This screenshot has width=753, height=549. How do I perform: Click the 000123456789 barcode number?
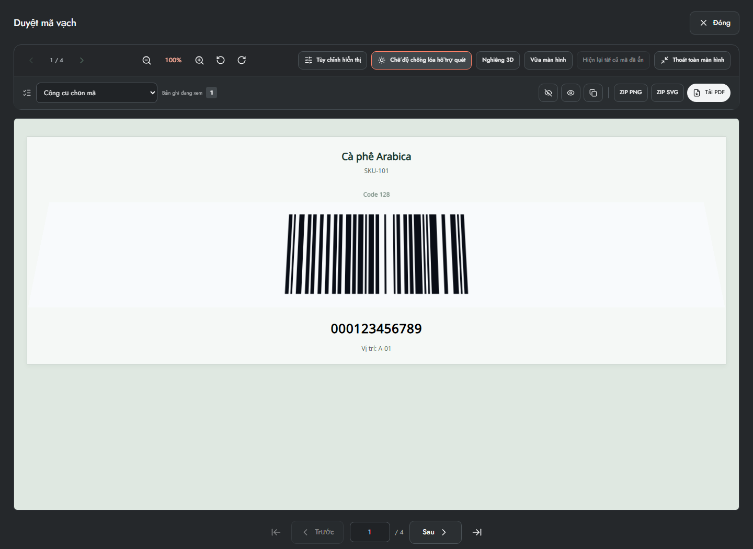pos(376,329)
